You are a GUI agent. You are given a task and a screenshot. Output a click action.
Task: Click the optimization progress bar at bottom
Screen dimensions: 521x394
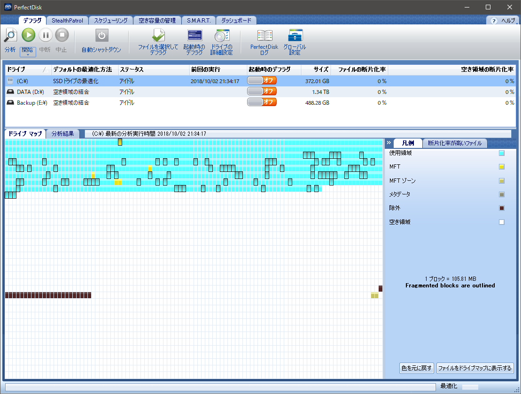coord(220,386)
